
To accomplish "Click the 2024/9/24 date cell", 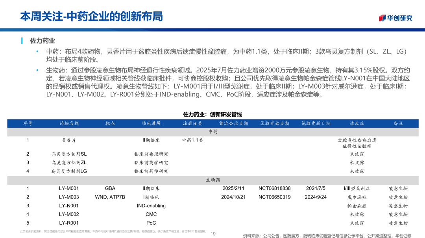I will coord(316,197).
